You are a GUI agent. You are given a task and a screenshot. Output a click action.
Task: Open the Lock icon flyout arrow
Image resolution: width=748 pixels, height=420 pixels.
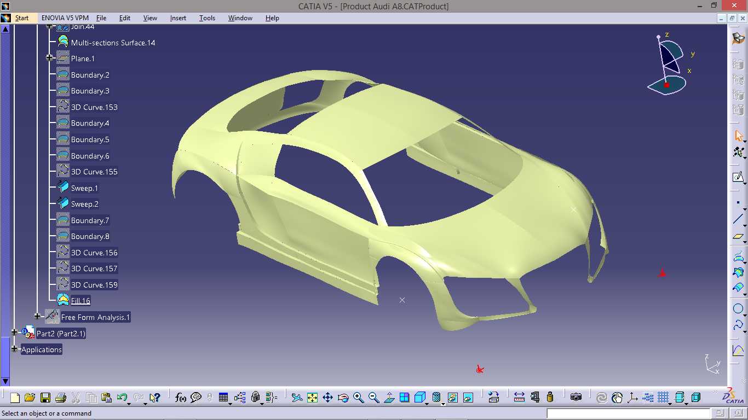click(x=262, y=404)
